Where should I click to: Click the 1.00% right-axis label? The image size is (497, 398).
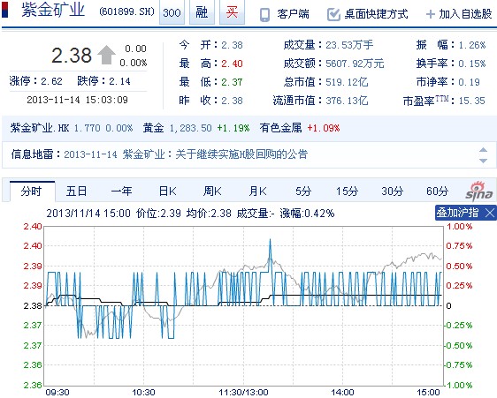[x=459, y=226]
